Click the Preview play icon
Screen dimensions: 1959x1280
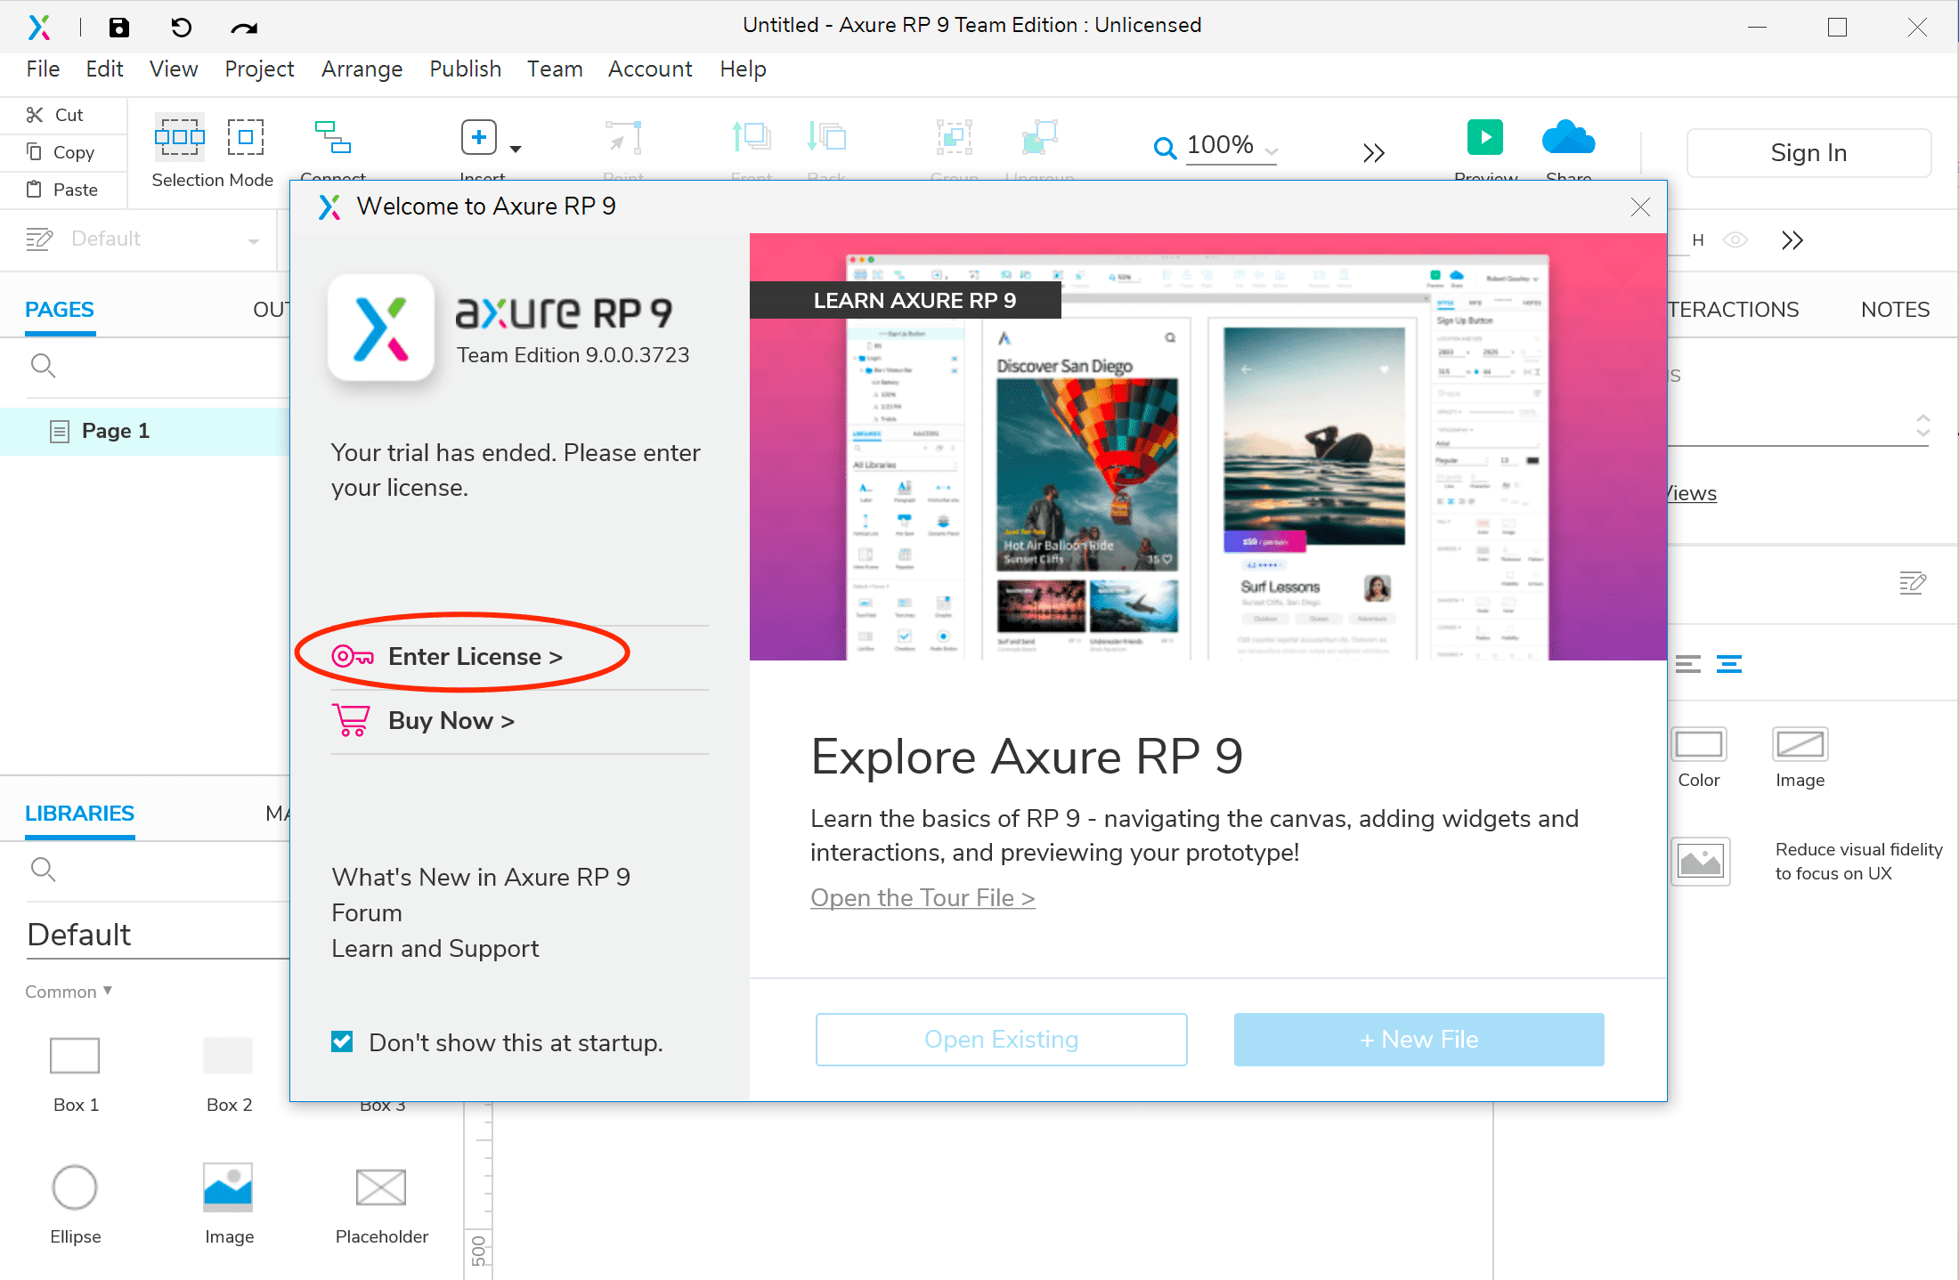[x=1484, y=137]
